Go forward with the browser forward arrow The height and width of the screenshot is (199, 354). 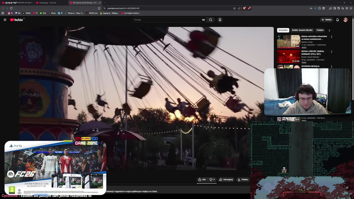pos(7,8)
